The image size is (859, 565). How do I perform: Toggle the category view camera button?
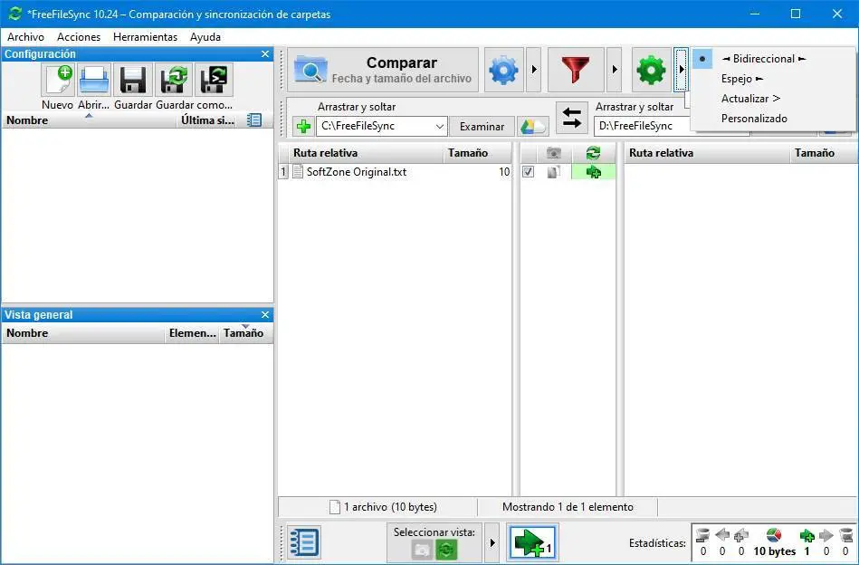pyautogui.click(x=422, y=549)
